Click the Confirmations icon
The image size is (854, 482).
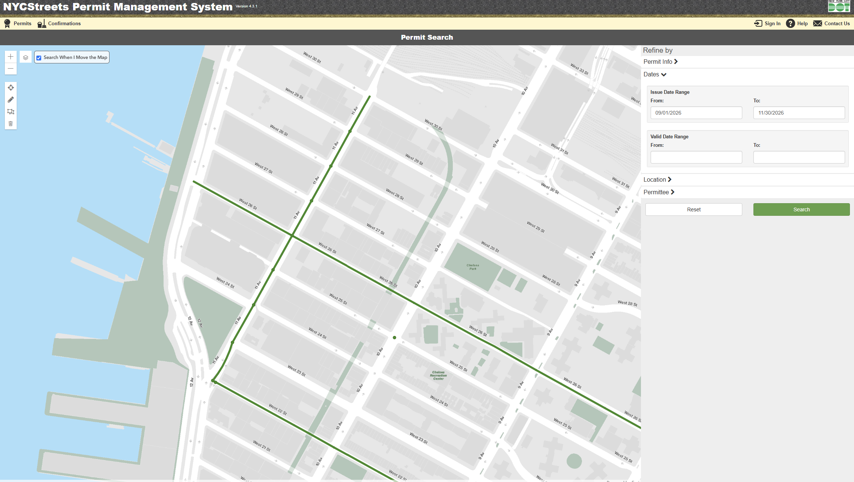pos(42,23)
